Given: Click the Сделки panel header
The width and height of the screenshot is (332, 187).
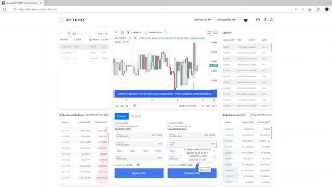Looking at the screenshot, I should 227,33.
